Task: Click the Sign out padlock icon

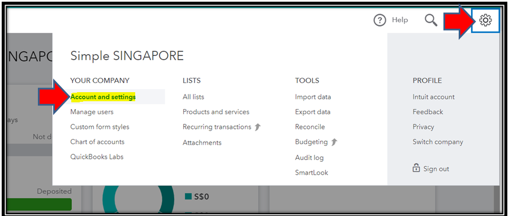Action: pos(416,168)
